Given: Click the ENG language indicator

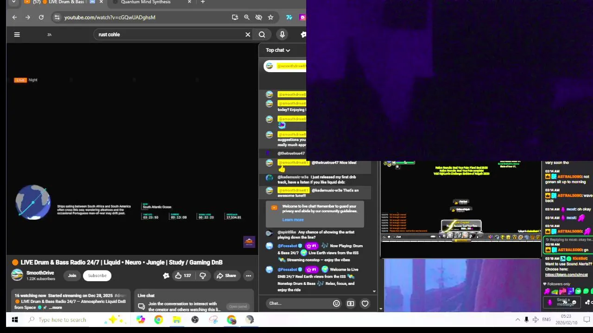Looking at the screenshot, I should (547, 320).
